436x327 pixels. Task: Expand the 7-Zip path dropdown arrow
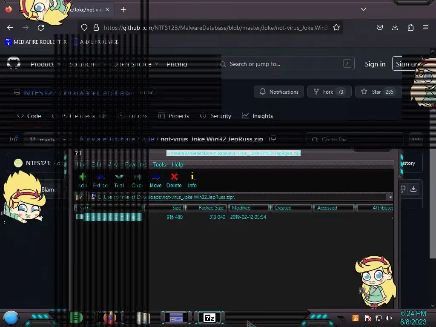tap(390, 197)
